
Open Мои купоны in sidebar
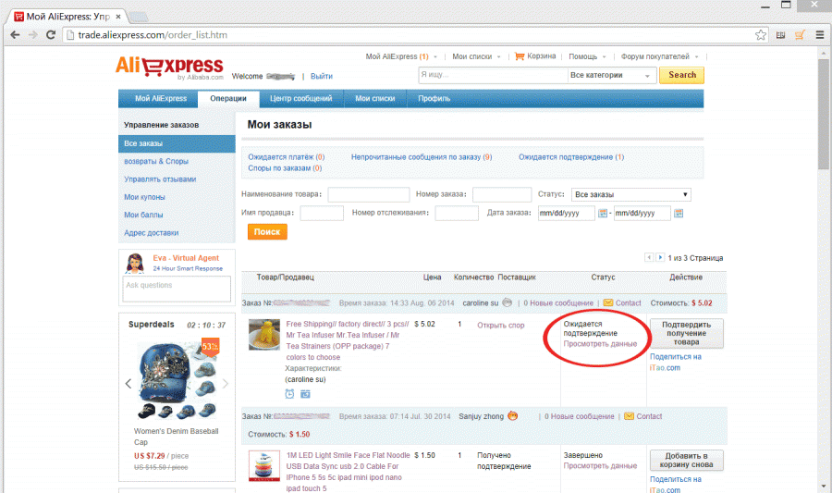(144, 197)
